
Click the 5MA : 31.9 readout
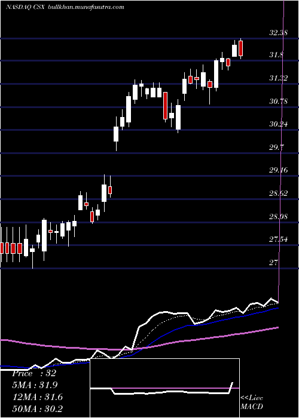pyautogui.click(x=35, y=385)
